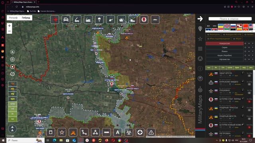Click the calendar square tool in the bottom toolbar
255x143 pixels.
[x=51, y=132]
